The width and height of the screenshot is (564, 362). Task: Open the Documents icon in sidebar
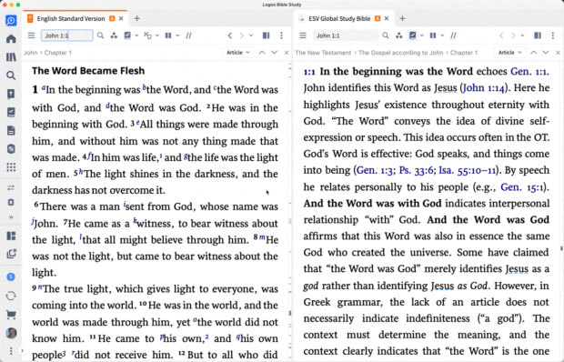pos(11,130)
